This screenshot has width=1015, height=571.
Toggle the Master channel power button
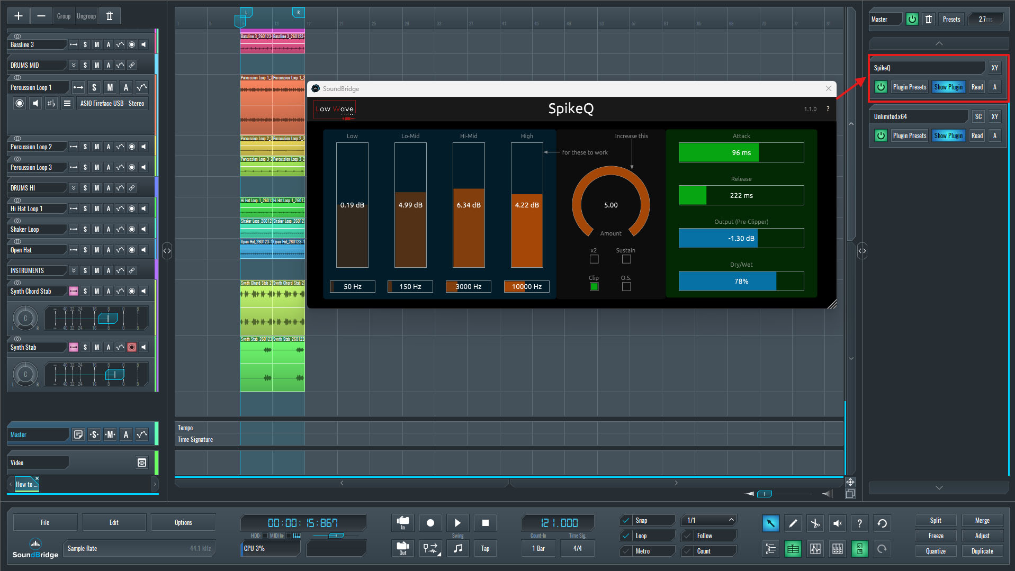pos(912,19)
